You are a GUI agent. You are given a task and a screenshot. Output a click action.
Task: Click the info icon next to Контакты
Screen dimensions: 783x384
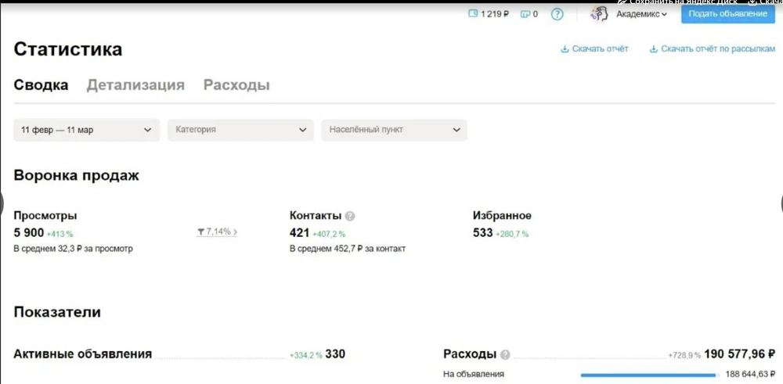tap(350, 216)
